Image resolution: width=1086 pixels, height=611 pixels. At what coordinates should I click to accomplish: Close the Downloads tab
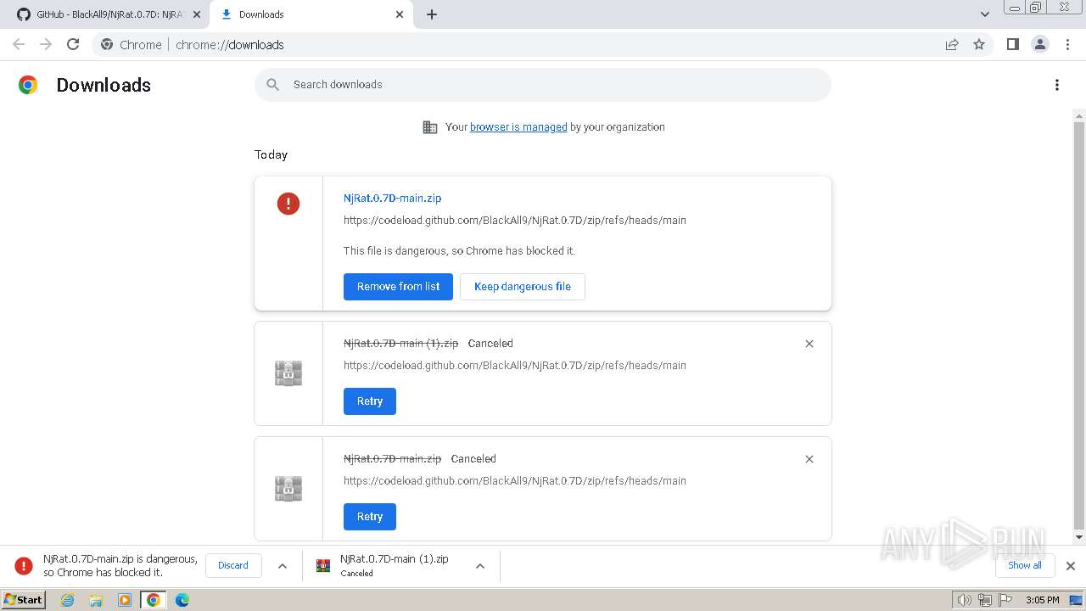pos(400,14)
